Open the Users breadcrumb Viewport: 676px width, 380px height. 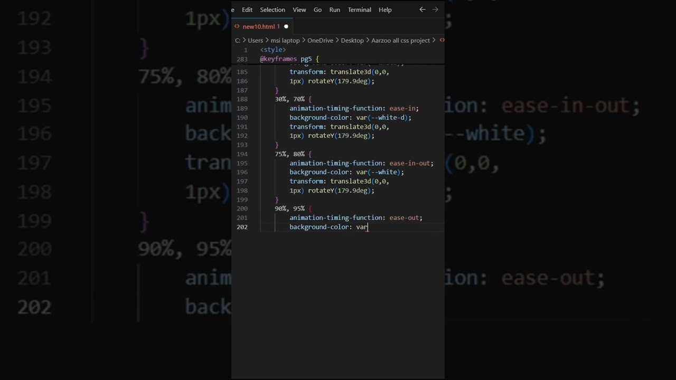[x=256, y=40]
